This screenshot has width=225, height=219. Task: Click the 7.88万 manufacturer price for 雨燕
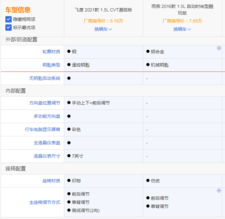(196, 21)
